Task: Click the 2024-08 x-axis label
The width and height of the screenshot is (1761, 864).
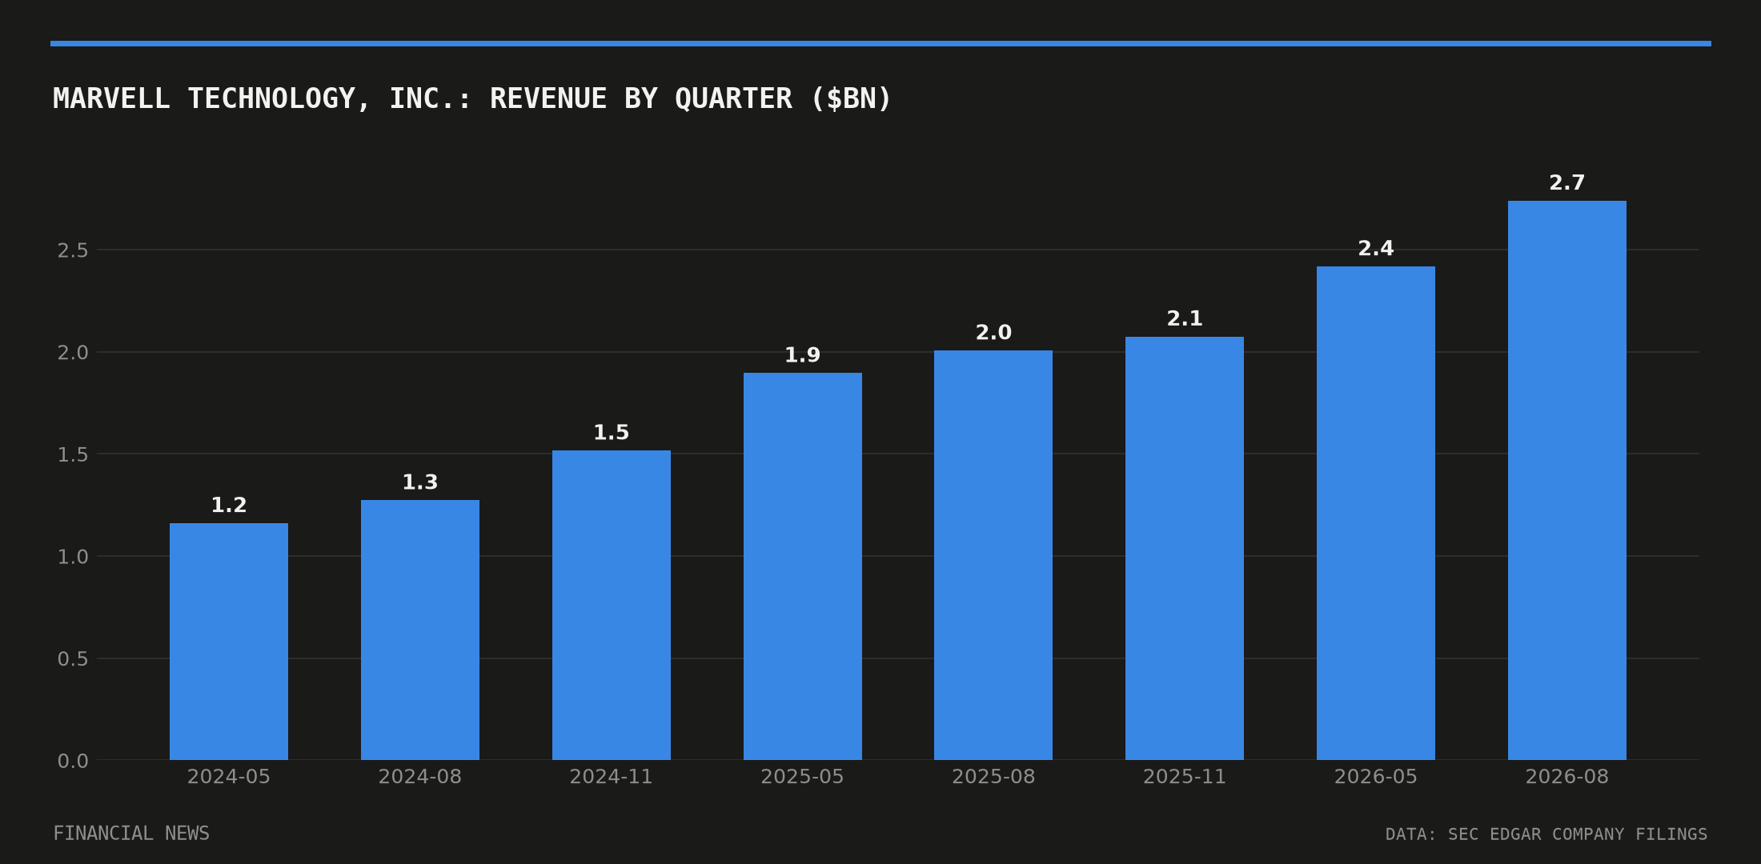Action: click(420, 777)
